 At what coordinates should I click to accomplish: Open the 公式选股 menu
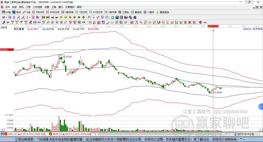(x=37, y=7)
